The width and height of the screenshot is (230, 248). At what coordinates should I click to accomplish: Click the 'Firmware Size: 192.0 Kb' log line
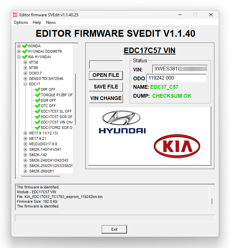pyautogui.click(x=37, y=201)
